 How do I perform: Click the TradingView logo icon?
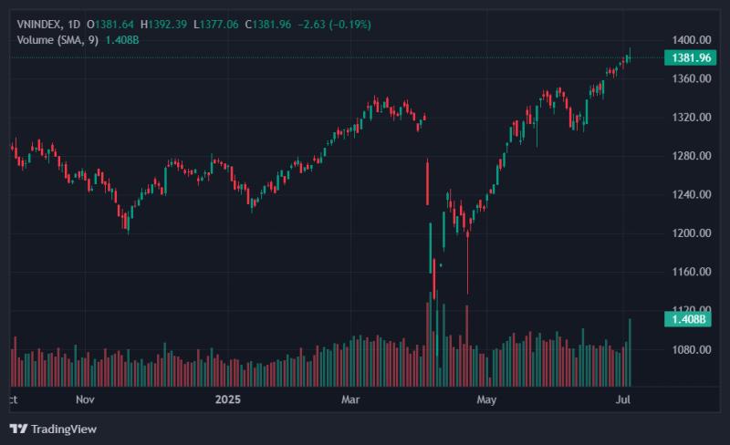tap(18, 429)
